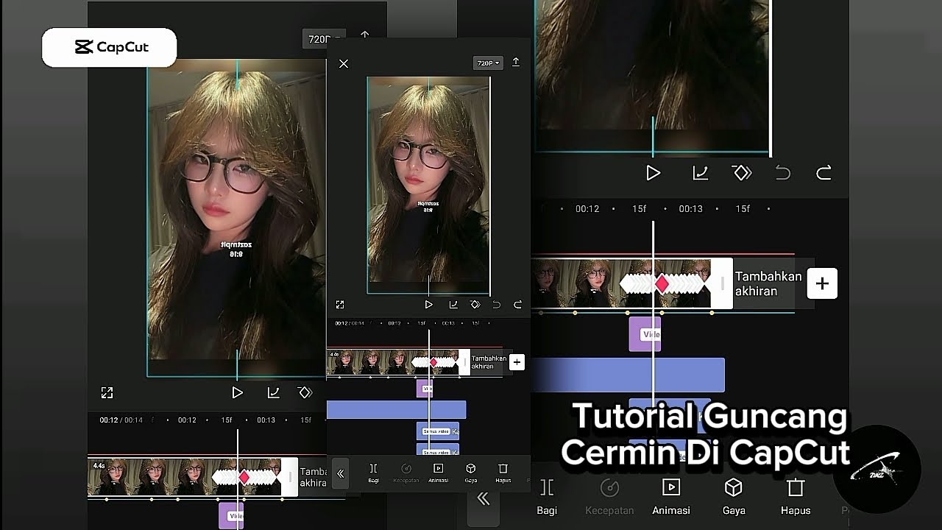Tap the white plus button in right screen

[x=822, y=283]
